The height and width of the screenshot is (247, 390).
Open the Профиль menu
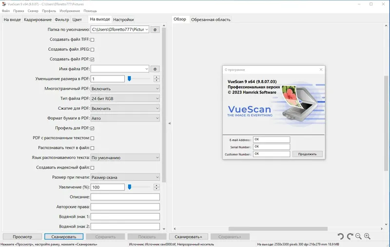tap(49, 11)
